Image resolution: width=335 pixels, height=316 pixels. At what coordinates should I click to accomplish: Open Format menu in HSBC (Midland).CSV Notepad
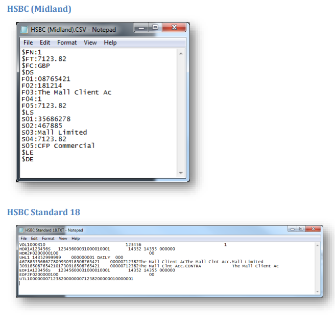click(x=67, y=43)
